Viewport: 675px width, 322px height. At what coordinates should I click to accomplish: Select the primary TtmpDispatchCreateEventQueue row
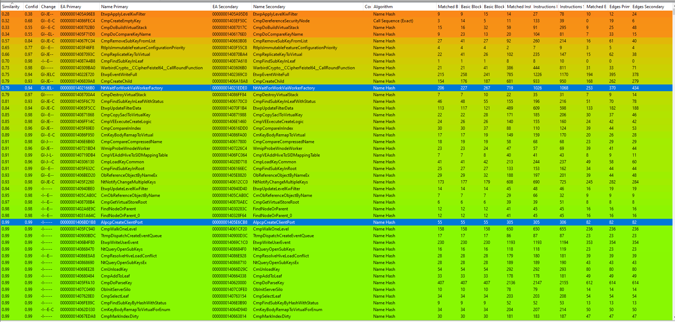131,236
